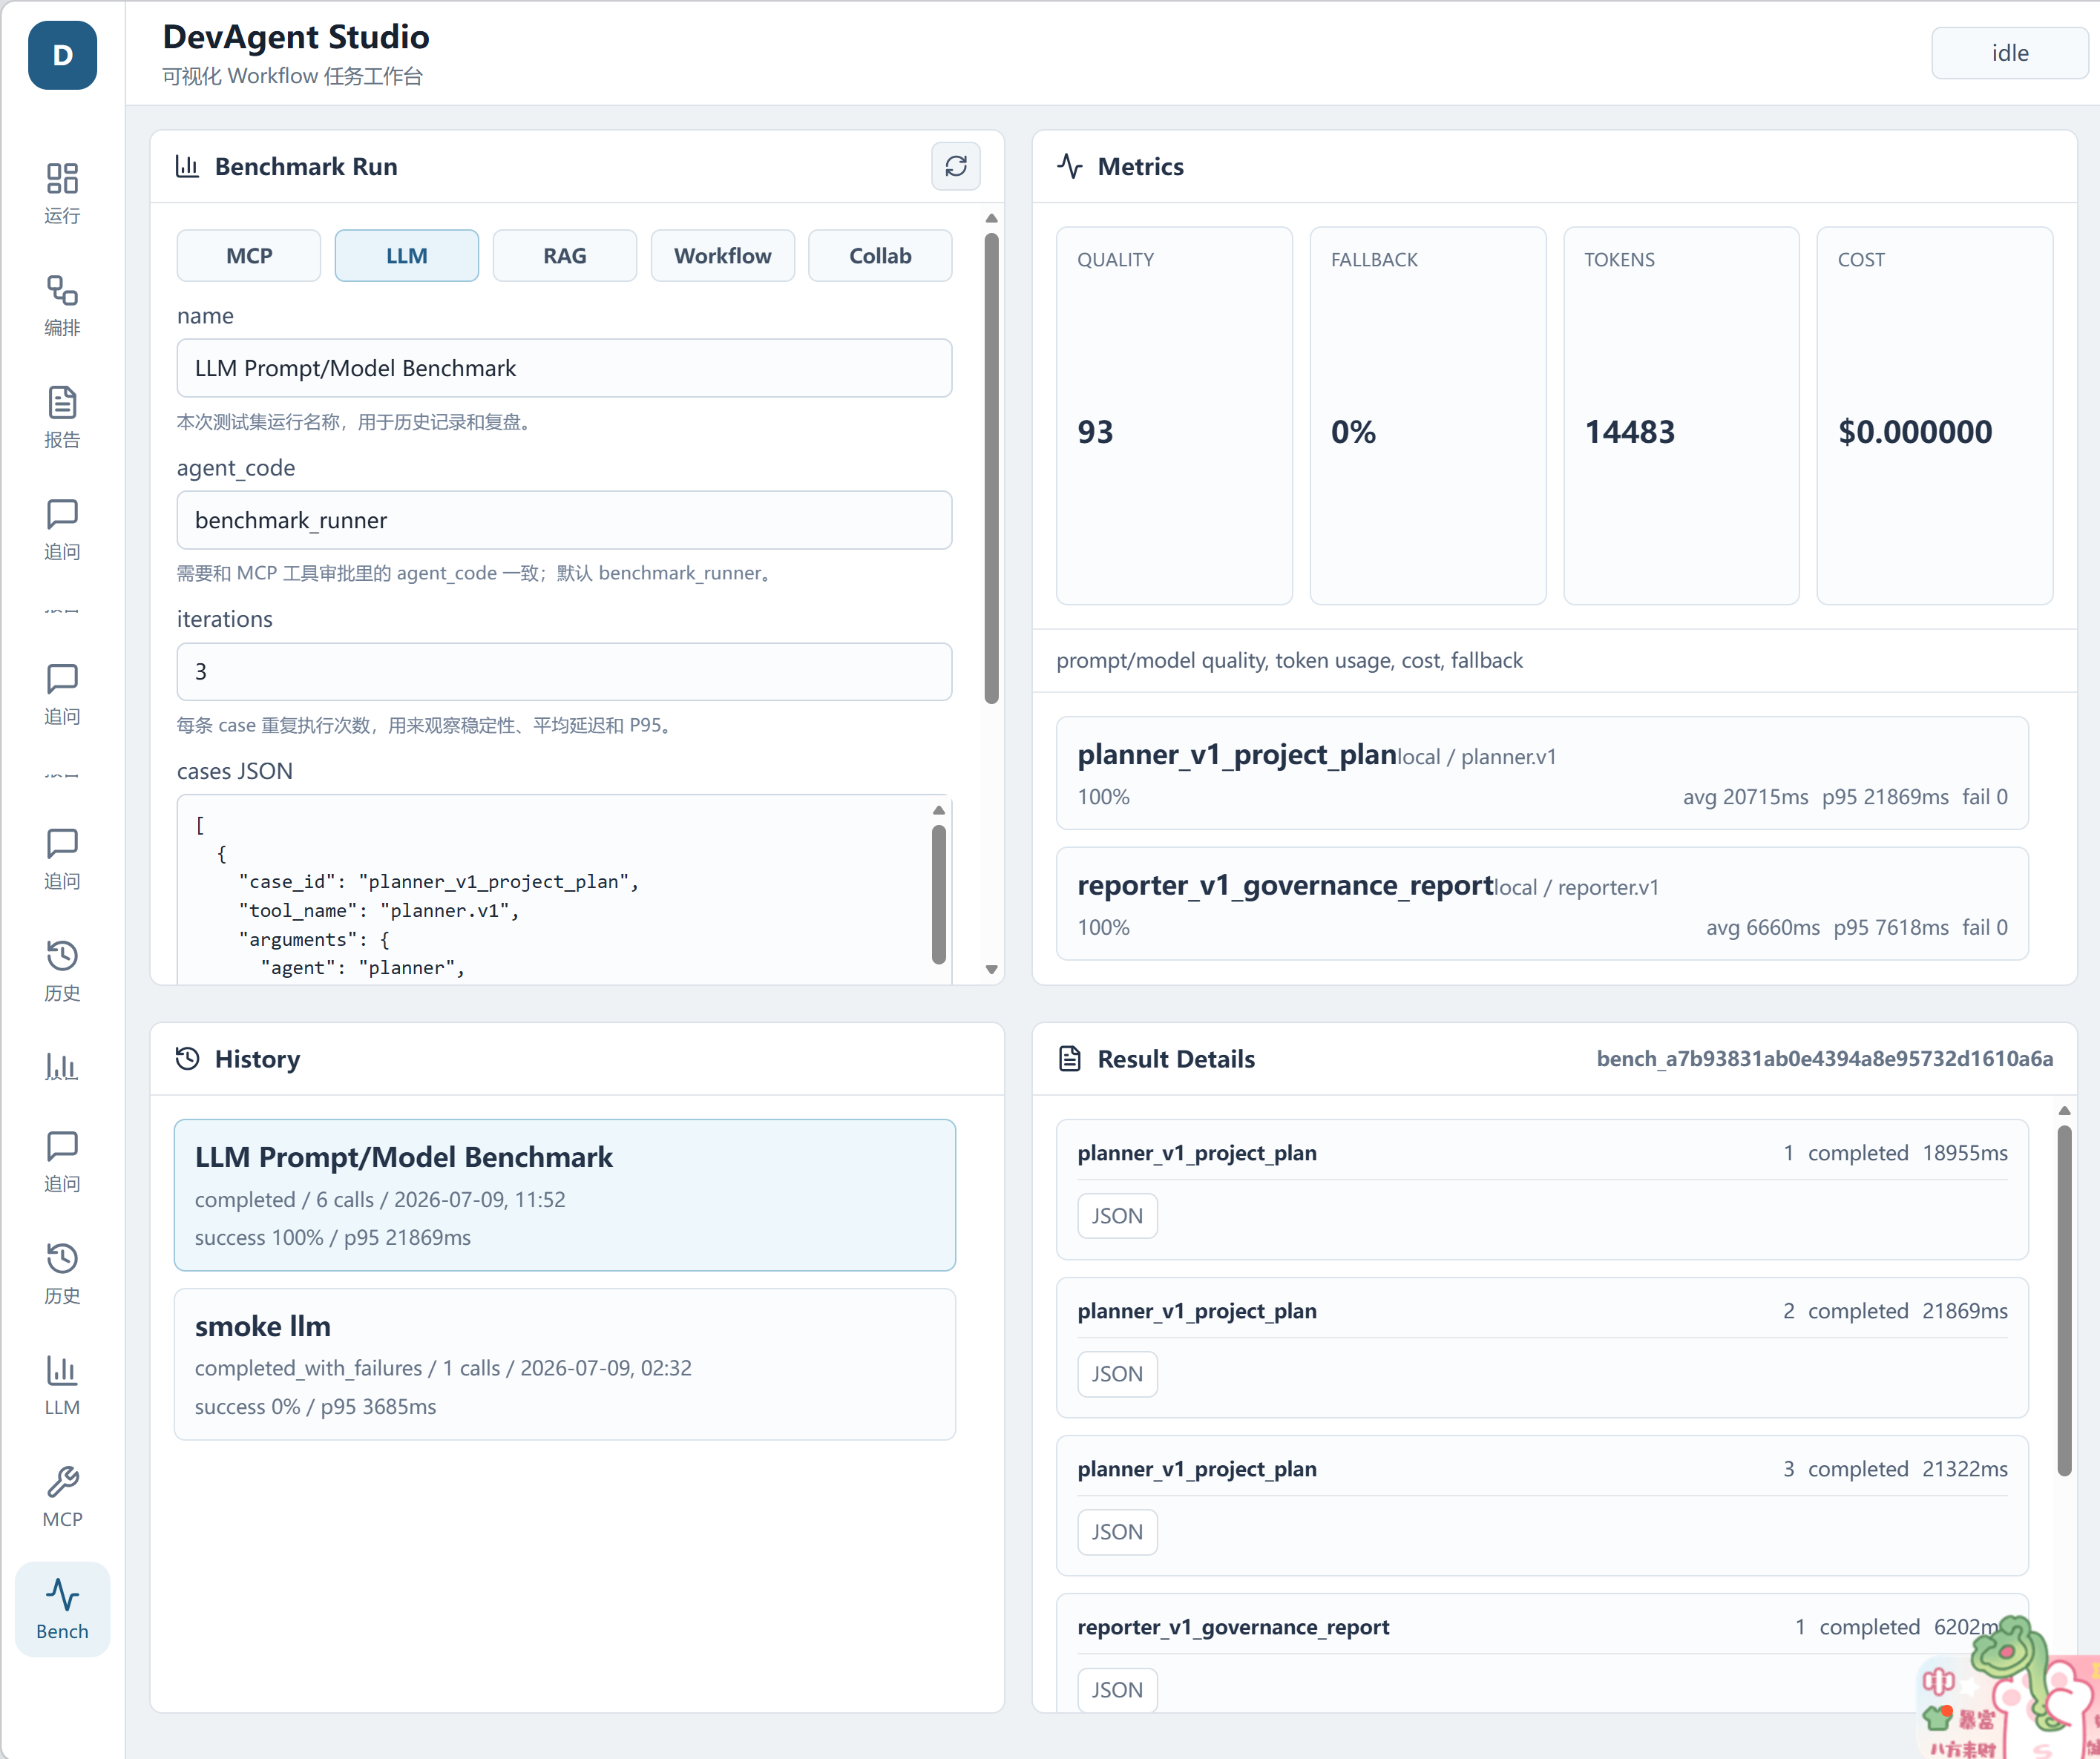This screenshot has width=2100, height=1759.
Task: Open the MCP wrench sidebar icon
Action: (62, 1497)
